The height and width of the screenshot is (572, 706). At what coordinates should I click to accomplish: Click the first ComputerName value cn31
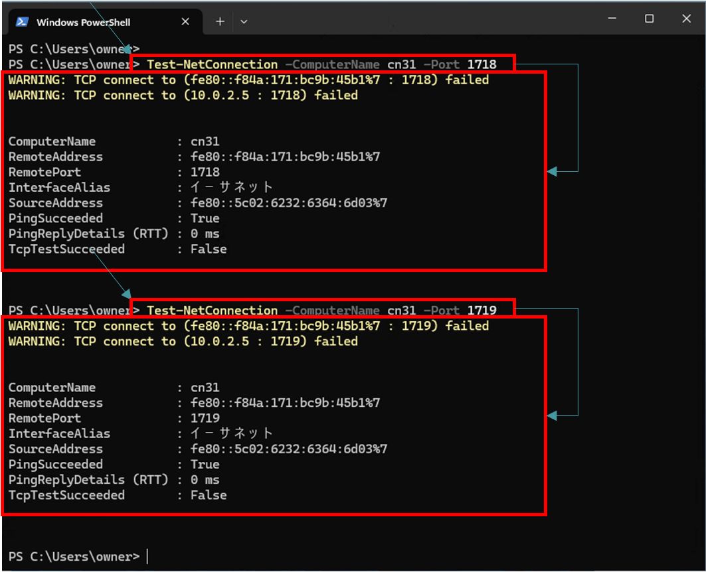[205, 142]
